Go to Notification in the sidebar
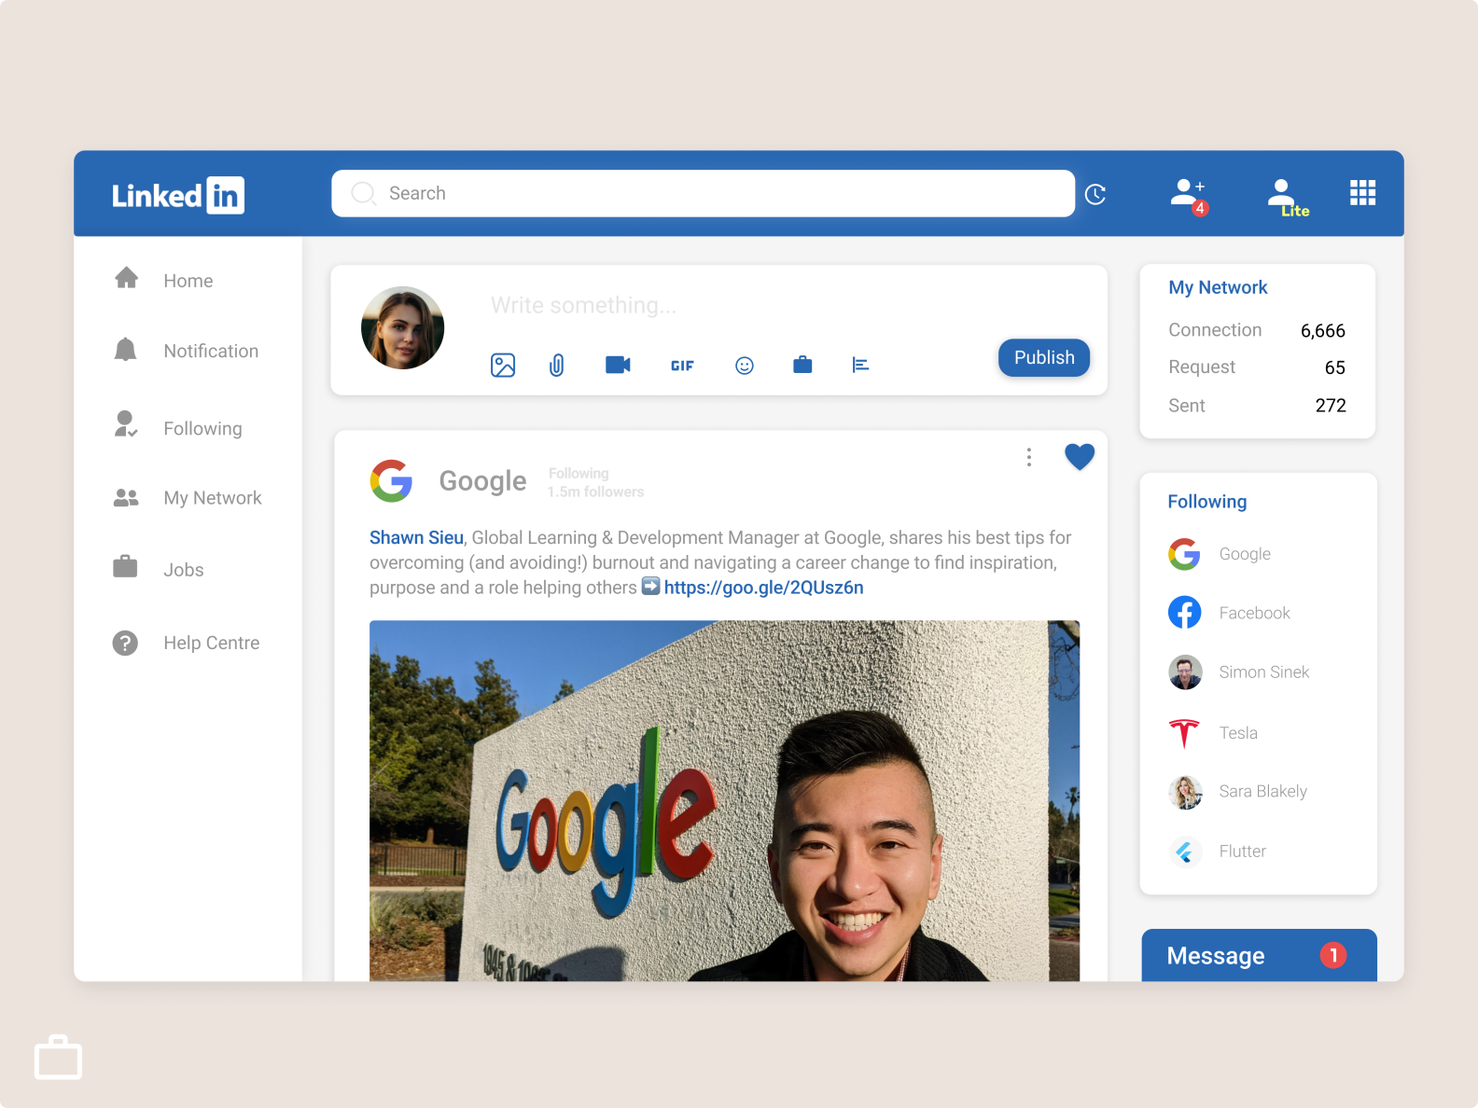Screen dimensions: 1478x1108 point(210,352)
